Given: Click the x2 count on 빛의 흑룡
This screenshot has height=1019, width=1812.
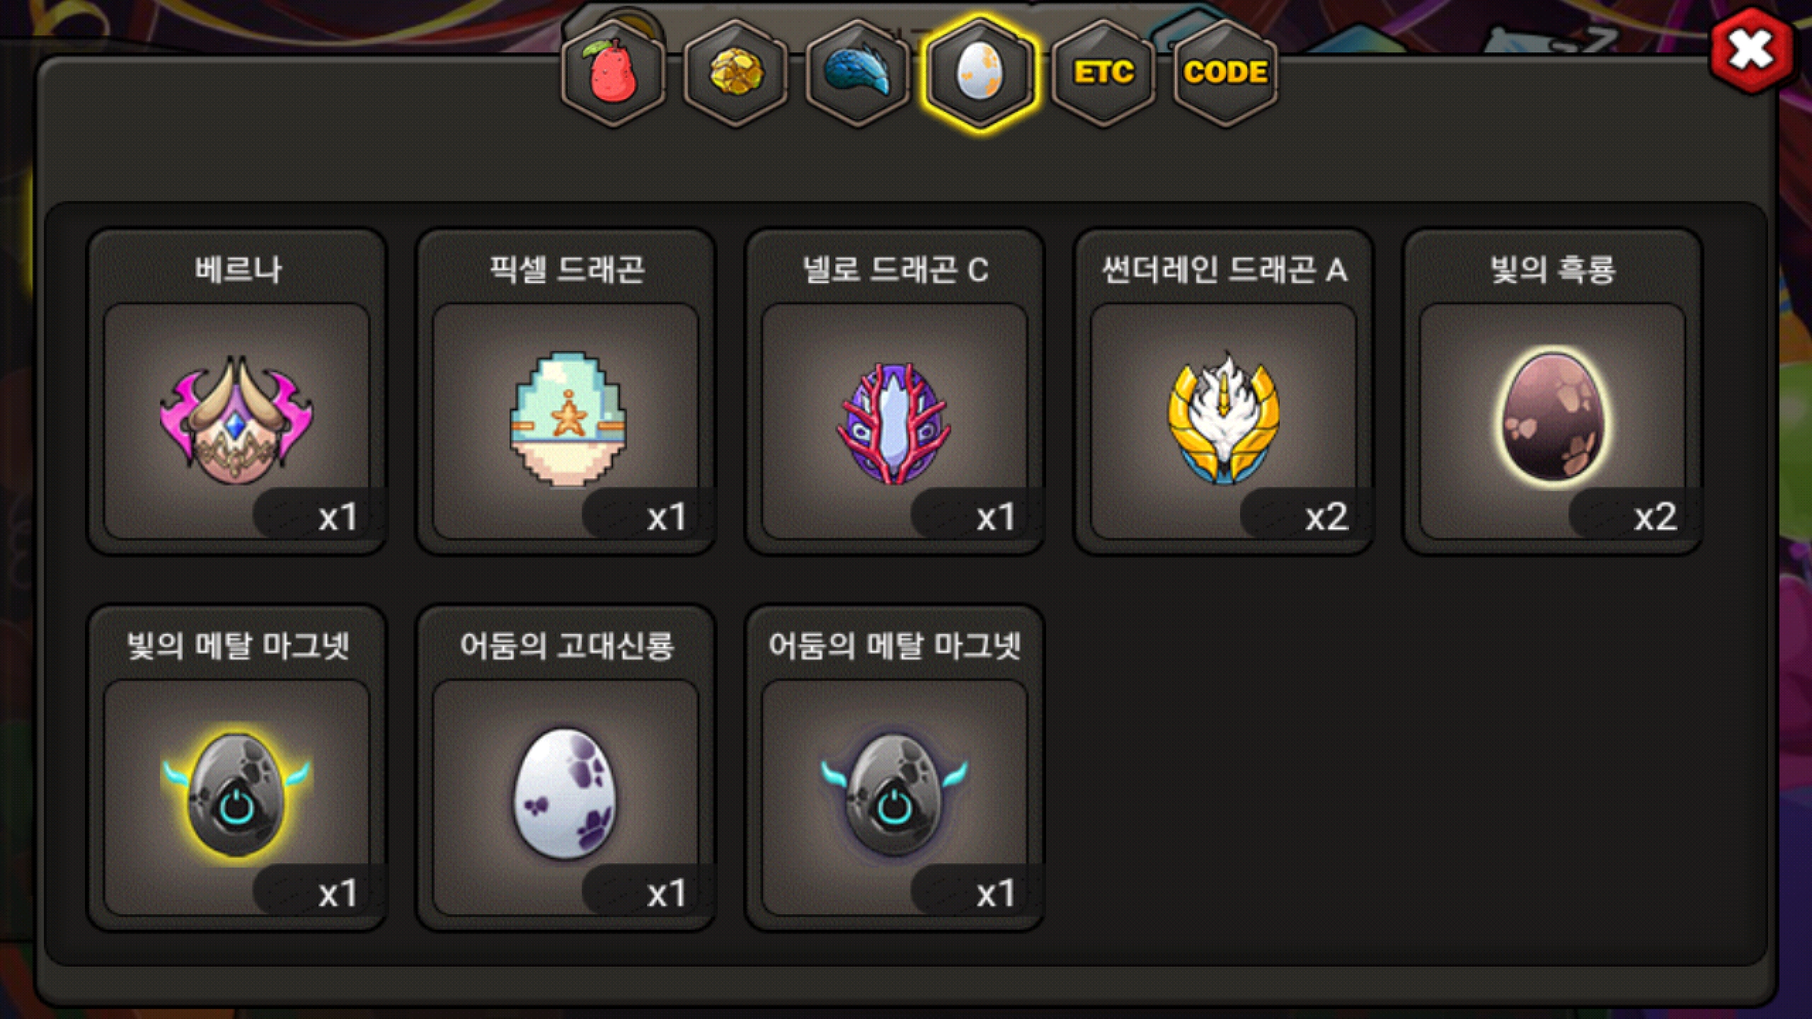Looking at the screenshot, I should (x=1655, y=517).
